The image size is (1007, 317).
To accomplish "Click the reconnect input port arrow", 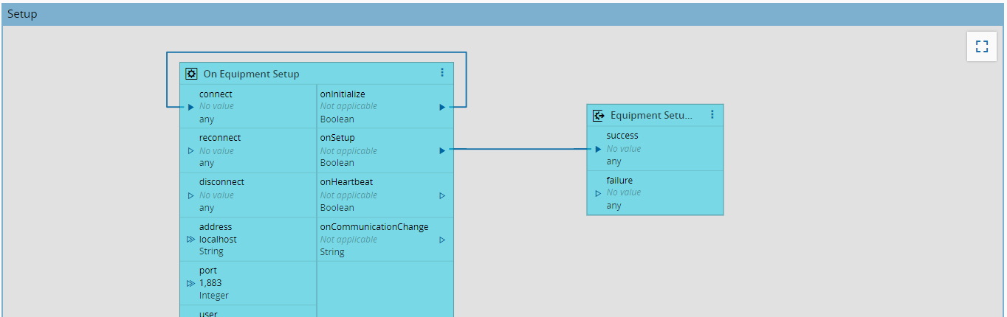I will [190, 150].
